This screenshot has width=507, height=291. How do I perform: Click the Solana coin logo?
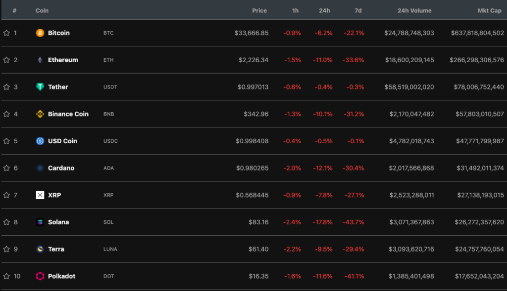[40, 222]
